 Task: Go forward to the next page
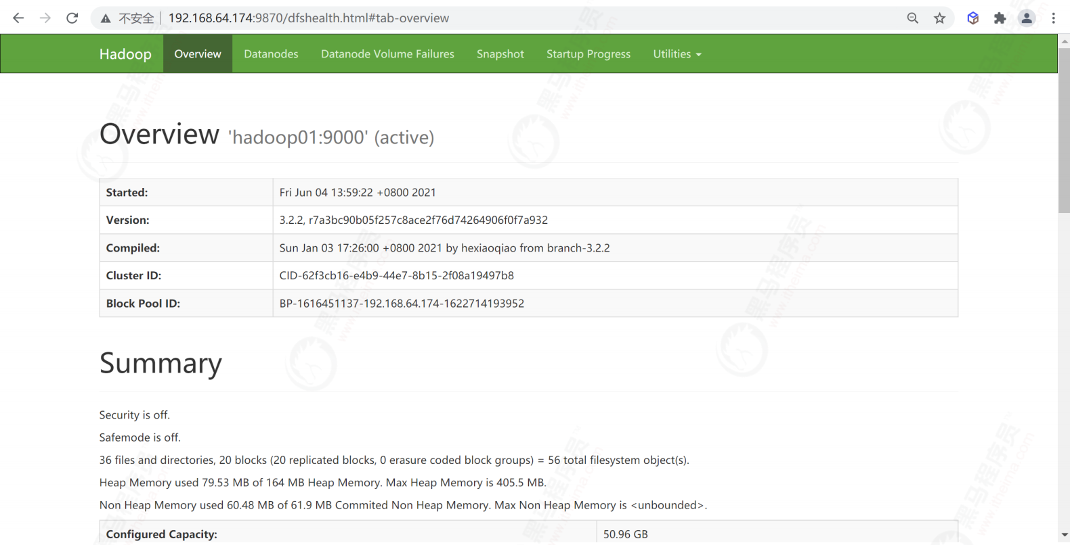pos(45,18)
